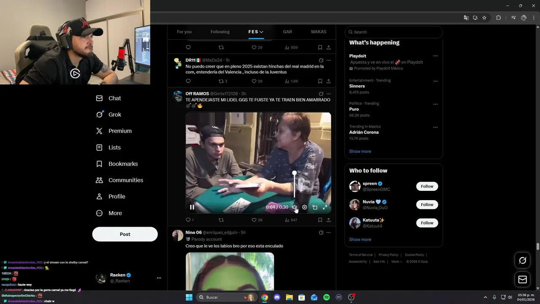
Task: Follow spreen
Action: 427,186
